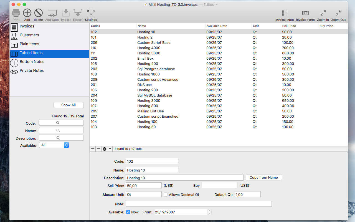Select the Hosting 3000 row
Image resolution: width=355 pixels, height=222 pixels.
pyautogui.click(x=219, y=100)
